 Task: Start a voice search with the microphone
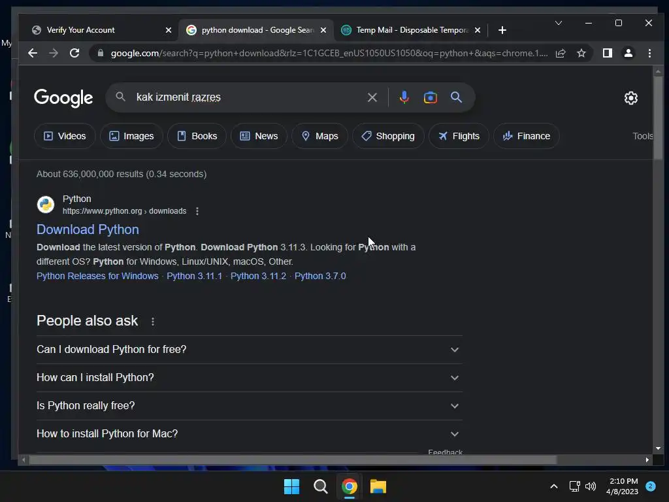(404, 97)
